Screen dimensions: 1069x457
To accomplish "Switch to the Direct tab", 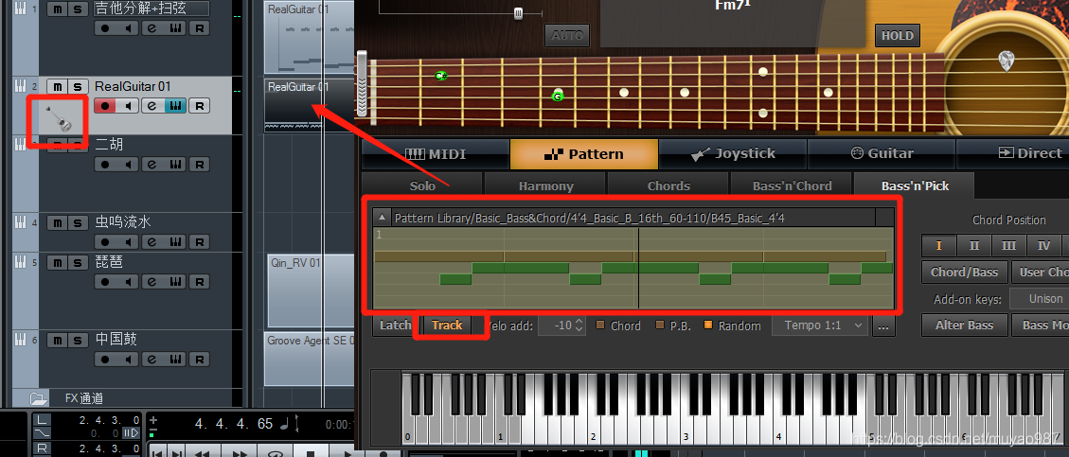I will (1013, 154).
